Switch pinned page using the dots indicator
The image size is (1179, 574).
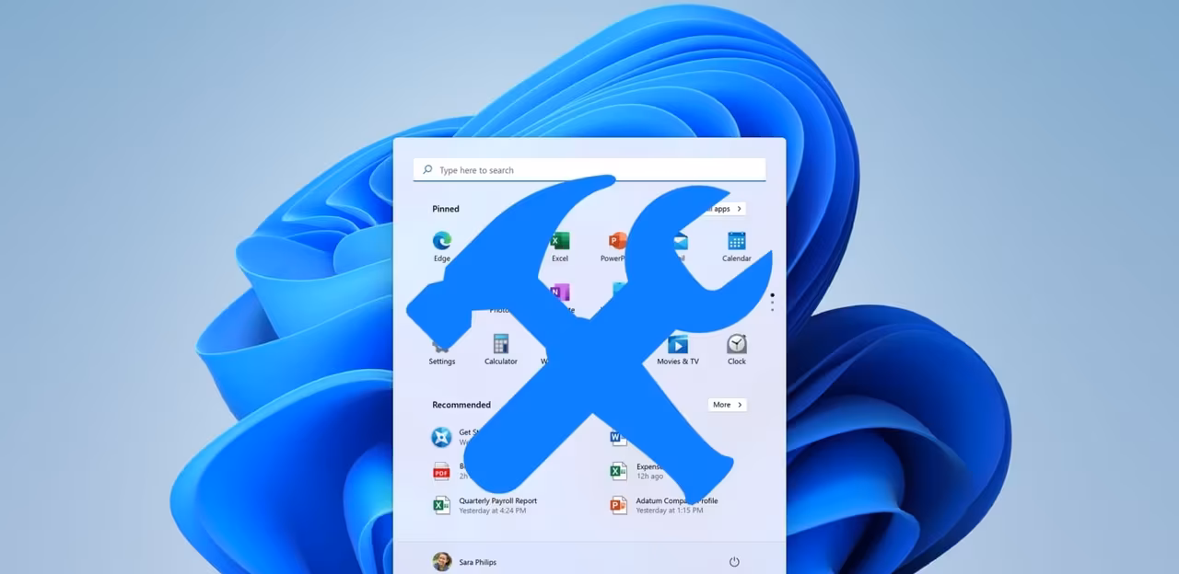click(772, 302)
